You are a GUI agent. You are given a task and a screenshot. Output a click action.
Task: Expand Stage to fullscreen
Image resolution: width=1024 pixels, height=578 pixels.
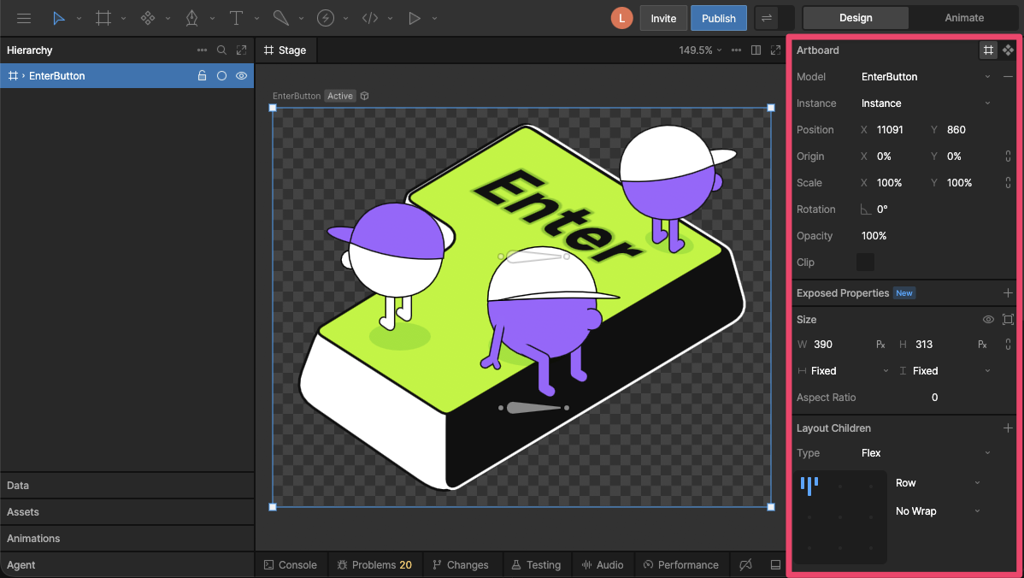click(x=775, y=50)
